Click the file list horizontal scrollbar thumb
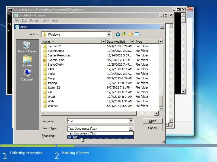Viewport: 217px width, 162px height. pyautogui.click(x=91, y=113)
